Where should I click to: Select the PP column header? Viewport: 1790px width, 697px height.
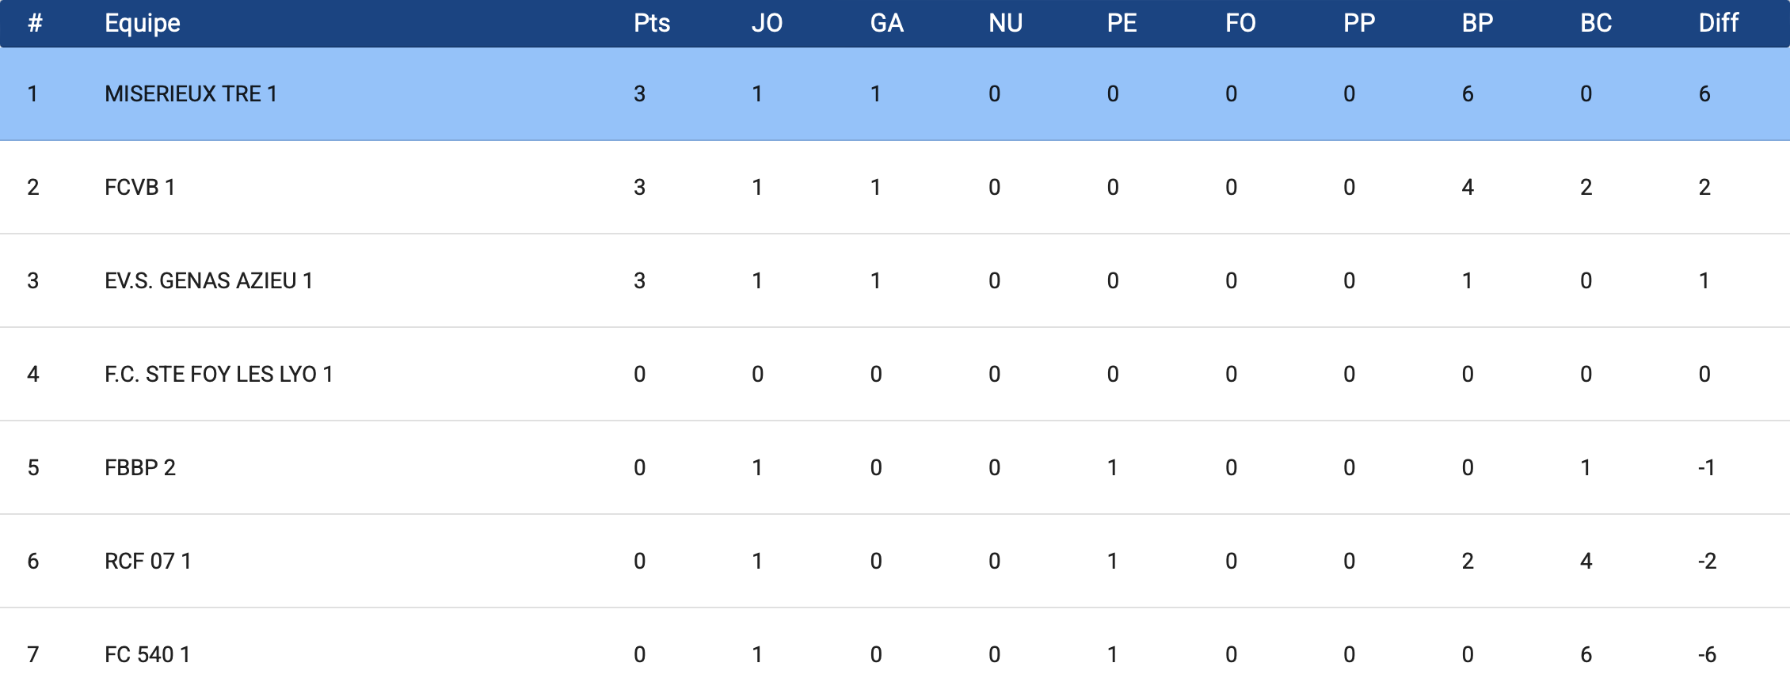[1359, 23]
